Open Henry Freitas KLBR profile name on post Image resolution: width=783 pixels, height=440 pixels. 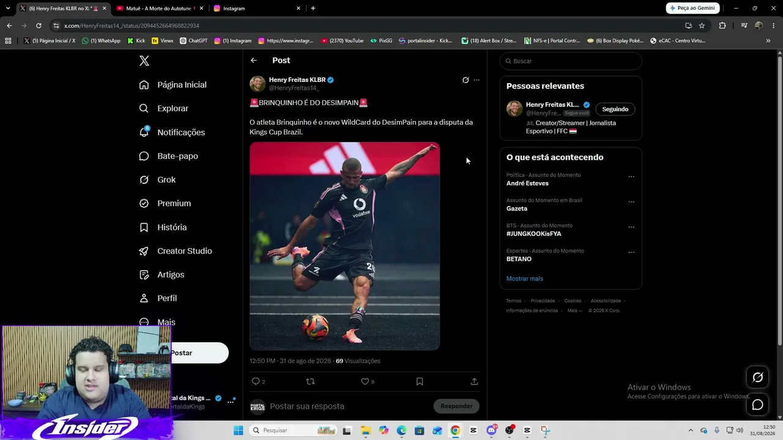(x=297, y=79)
